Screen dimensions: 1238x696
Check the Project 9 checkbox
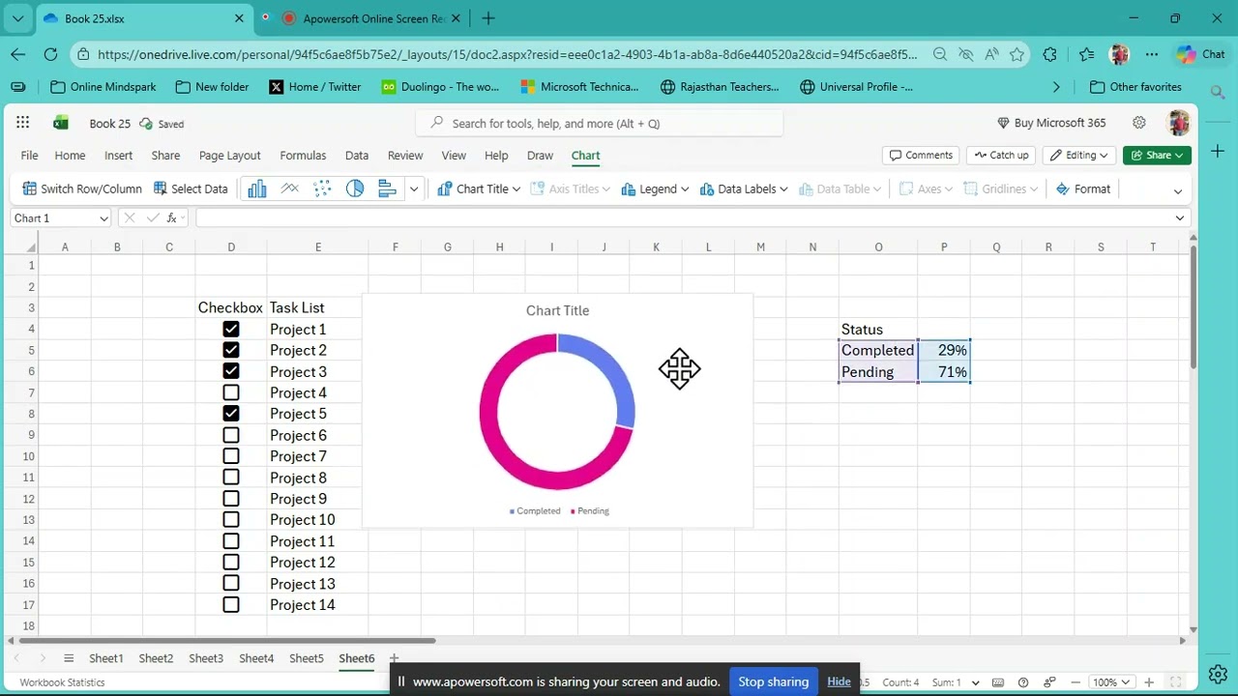[231, 499]
